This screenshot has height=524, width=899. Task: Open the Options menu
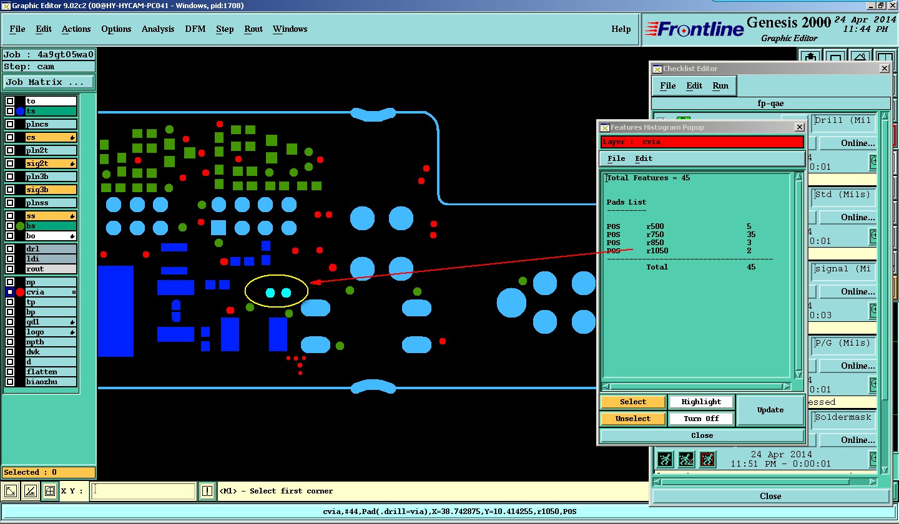pyautogui.click(x=116, y=29)
